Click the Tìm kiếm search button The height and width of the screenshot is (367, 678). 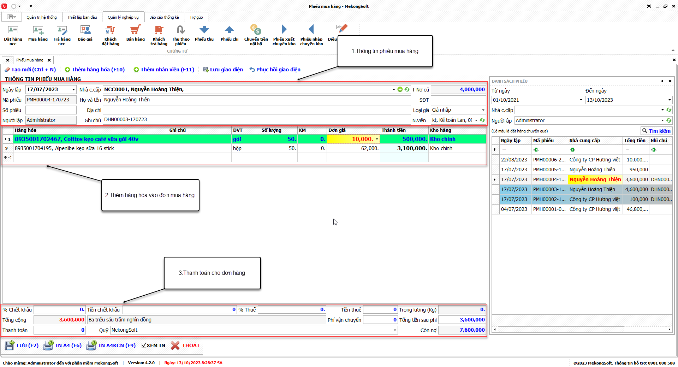656,131
